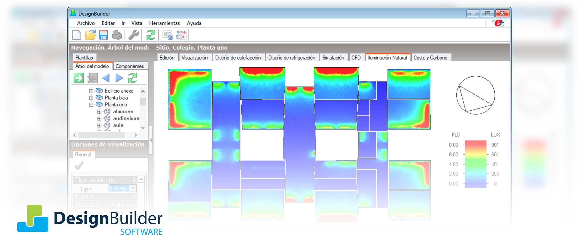
Task: Click the printer icon in toolbar
Action: tap(117, 35)
